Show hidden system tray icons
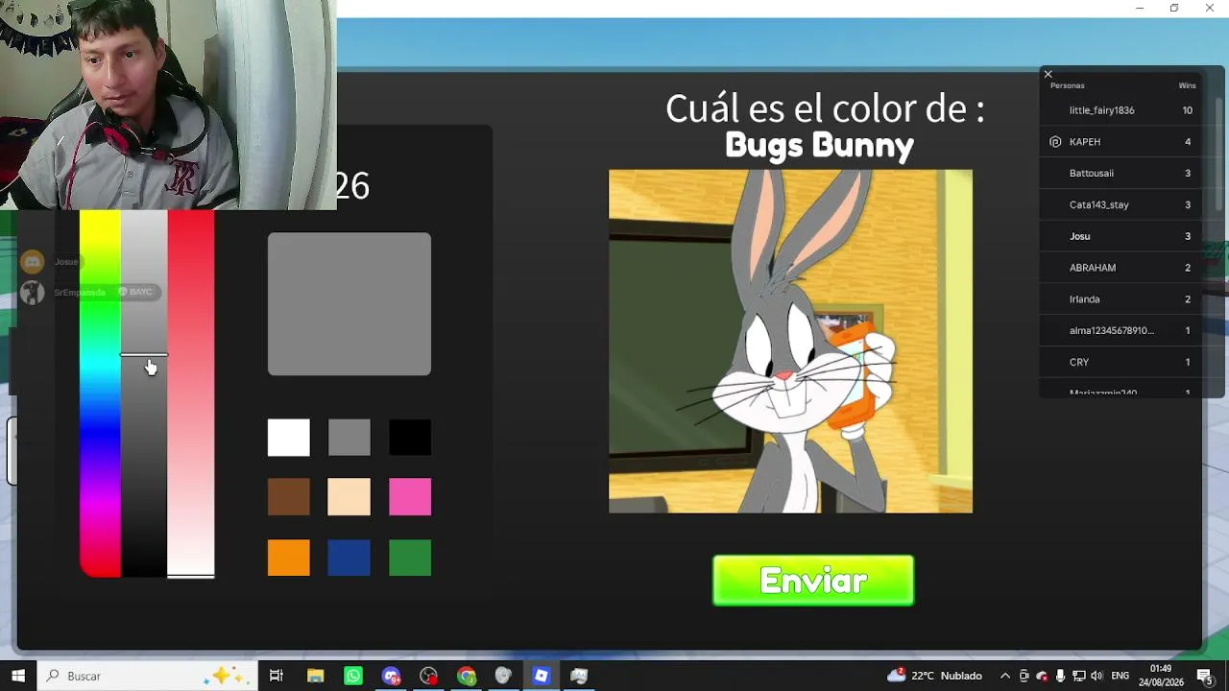1229x691 pixels. pyautogui.click(x=1005, y=676)
